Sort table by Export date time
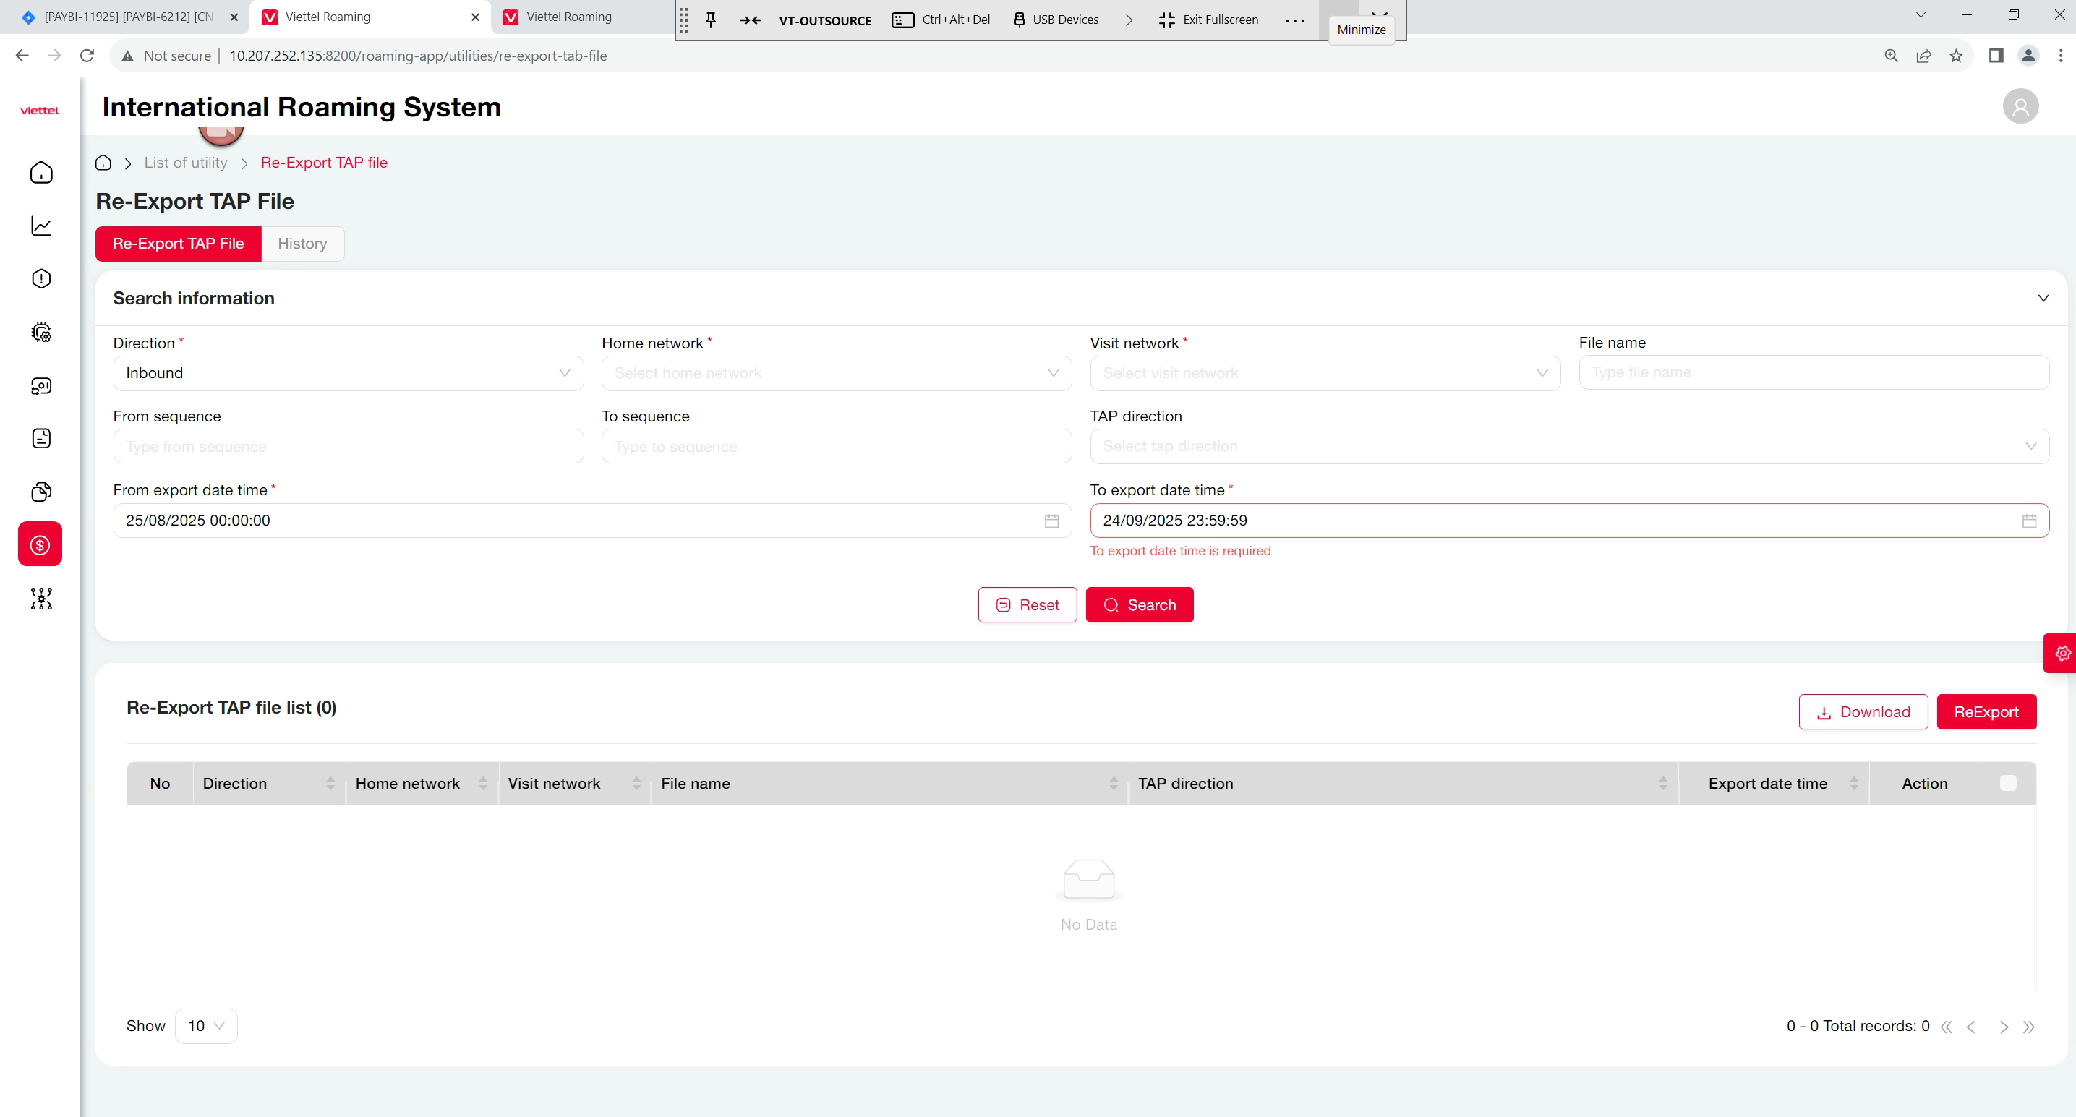This screenshot has height=1117, width=2076. pyautogui.click(x=1853, y=784)
